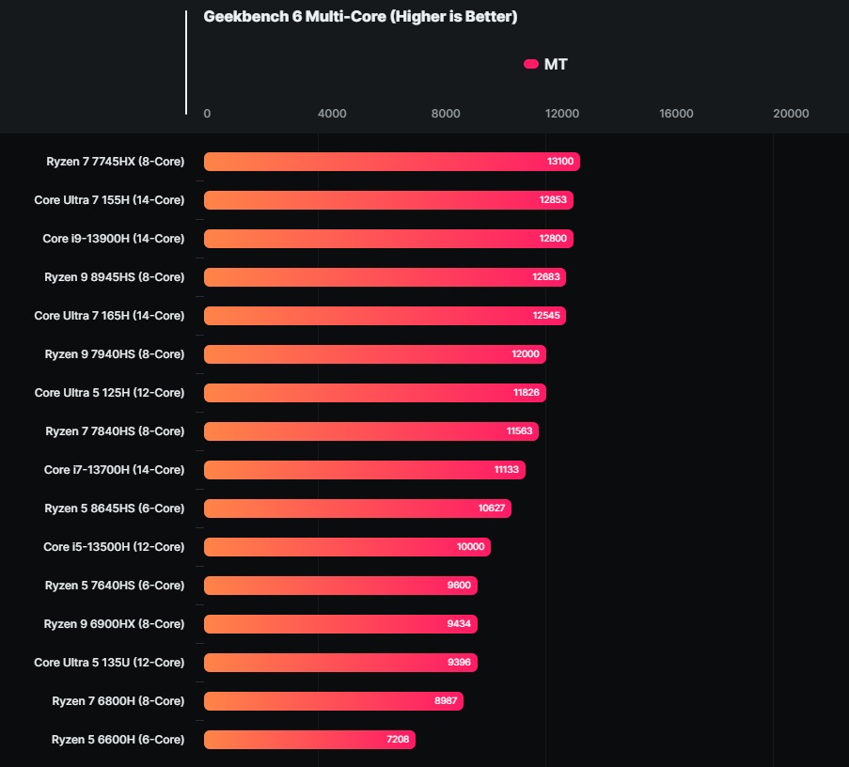Select the Ryzen 9 7940HS (8-Core) label
This screenshot has width=849, height=767.
115,354
